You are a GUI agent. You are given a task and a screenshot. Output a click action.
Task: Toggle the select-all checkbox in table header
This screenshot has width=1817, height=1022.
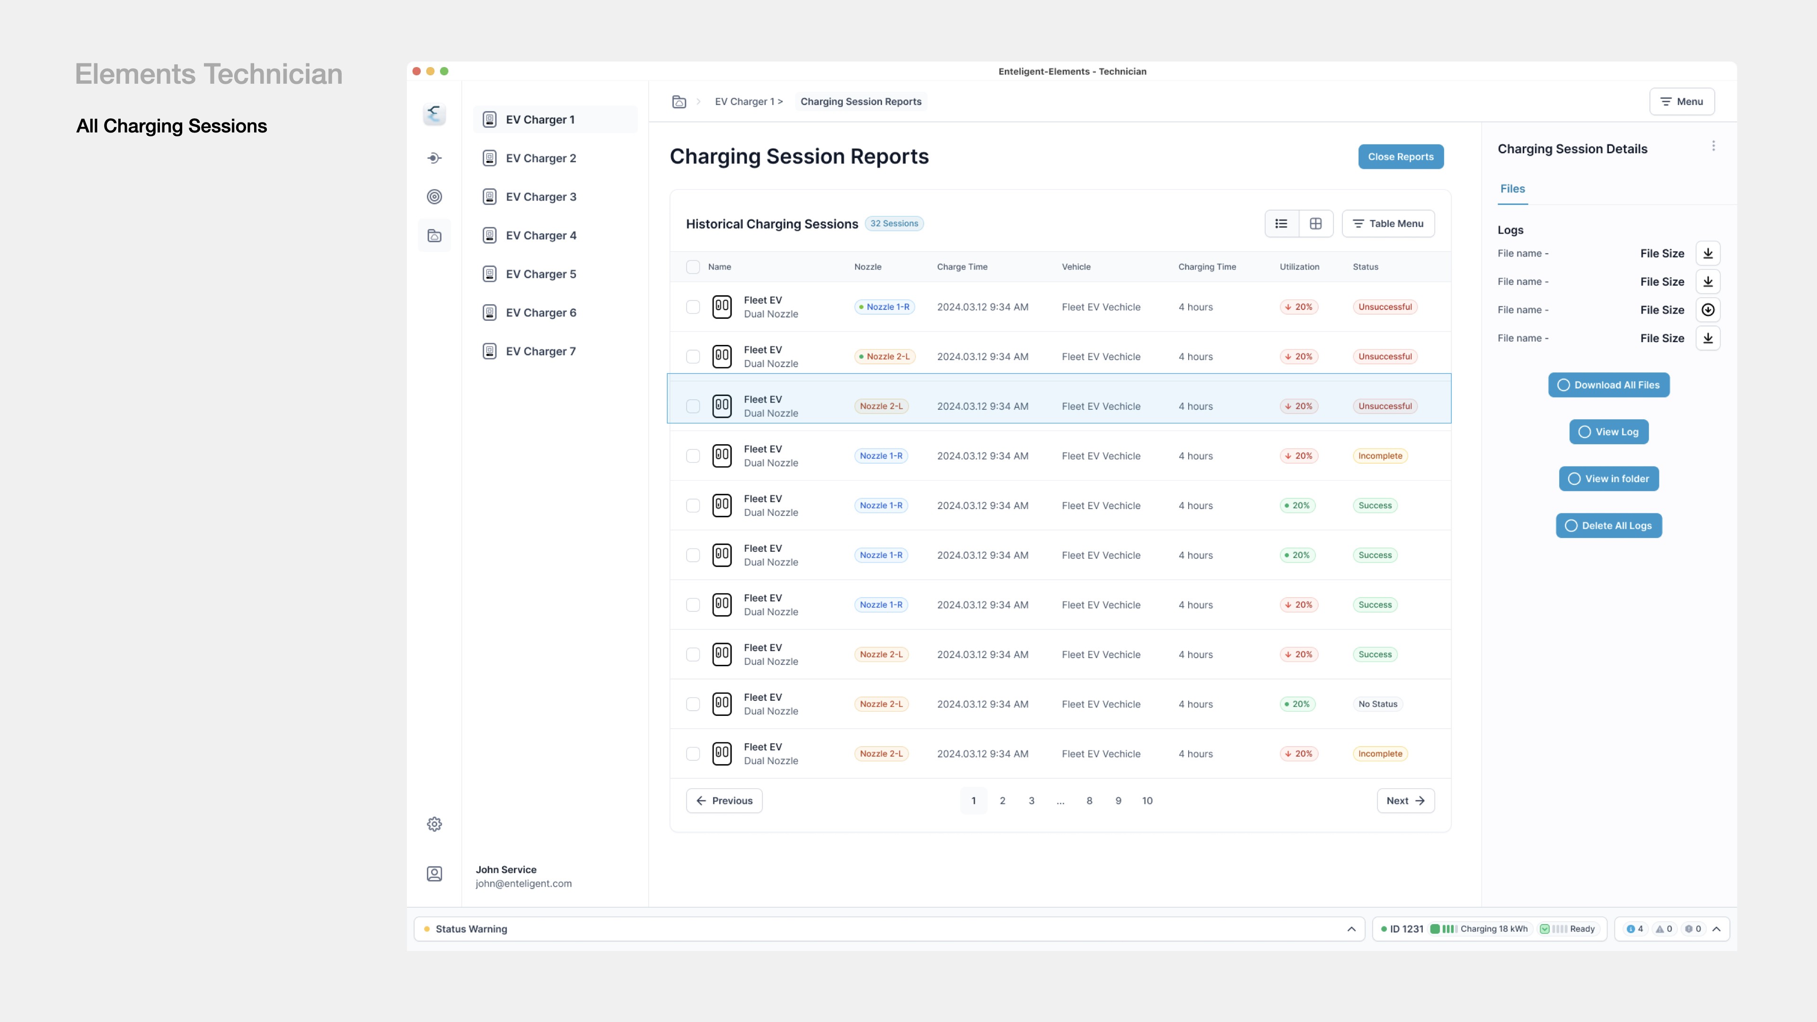click(x=693, y=266)
